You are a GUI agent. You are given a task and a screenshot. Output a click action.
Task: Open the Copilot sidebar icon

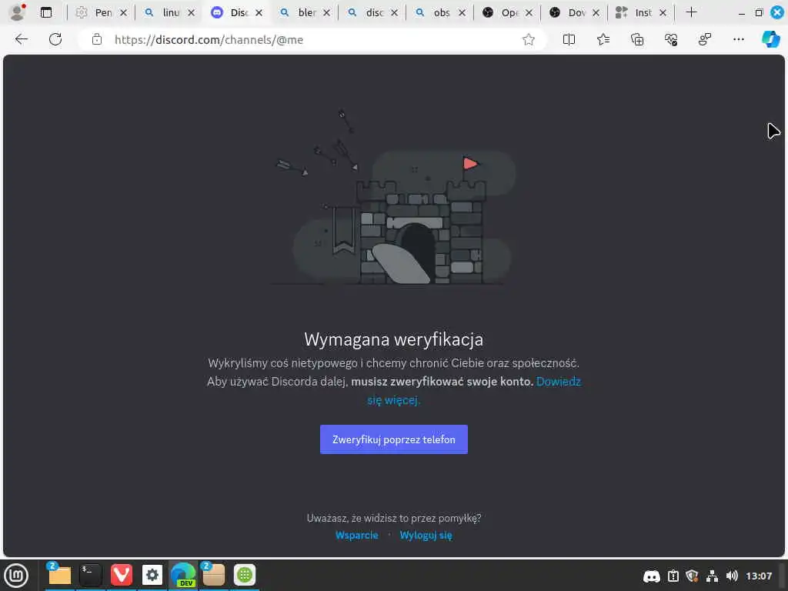771,39
